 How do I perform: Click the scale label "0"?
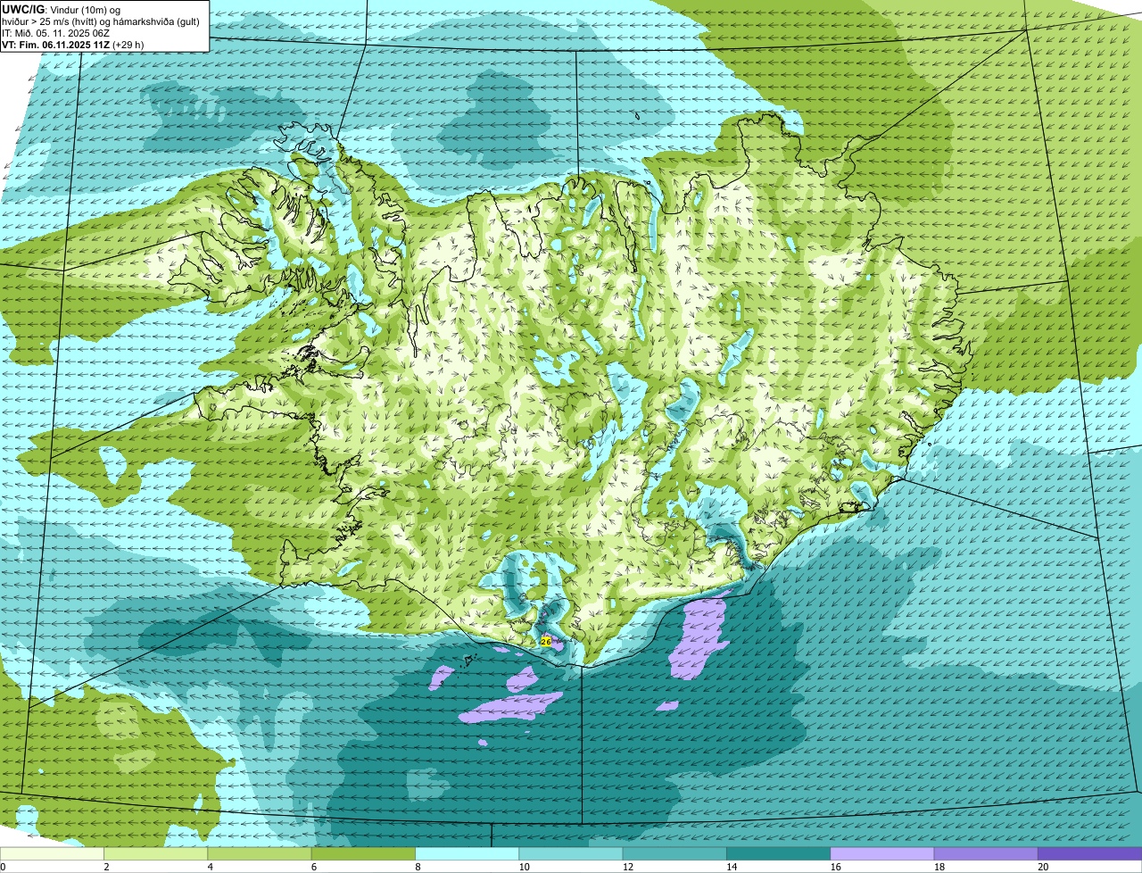(x=3, y=867)
